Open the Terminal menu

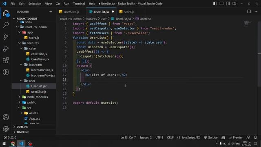pos(79,4)
